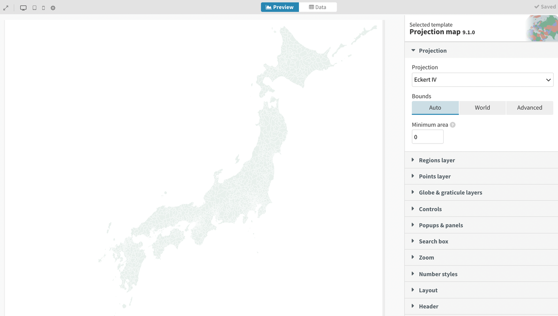Click the Minimum area help icon
Screen dimensions: 558x316
(x=453, y=125)
